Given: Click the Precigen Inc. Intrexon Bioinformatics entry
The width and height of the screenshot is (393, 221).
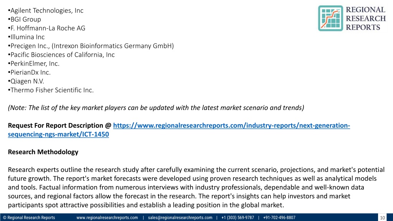Looking at the screenshot, I should coord(91,46).
